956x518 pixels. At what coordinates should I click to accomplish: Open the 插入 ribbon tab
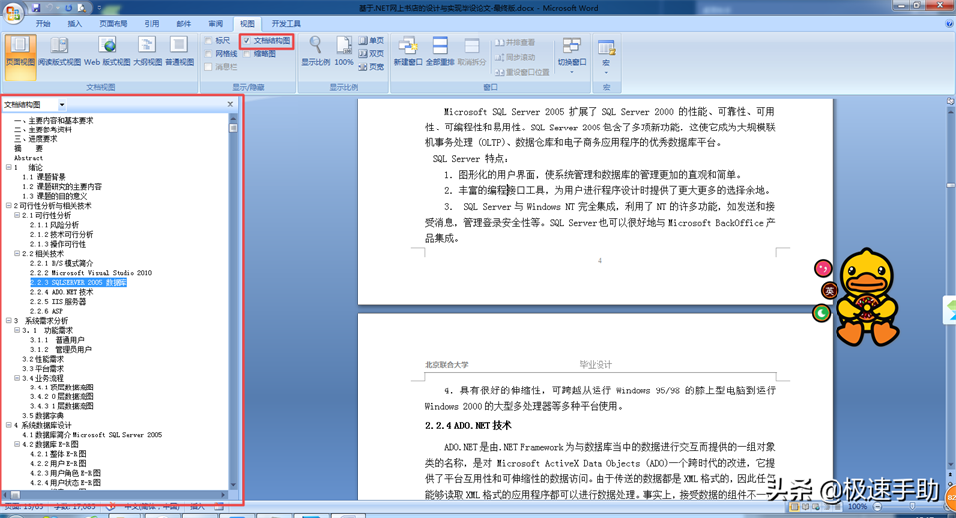(x=75, y=22)
